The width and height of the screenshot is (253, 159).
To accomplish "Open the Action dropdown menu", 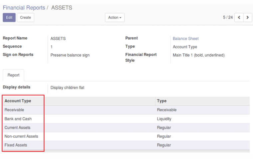I will point(115,18).
